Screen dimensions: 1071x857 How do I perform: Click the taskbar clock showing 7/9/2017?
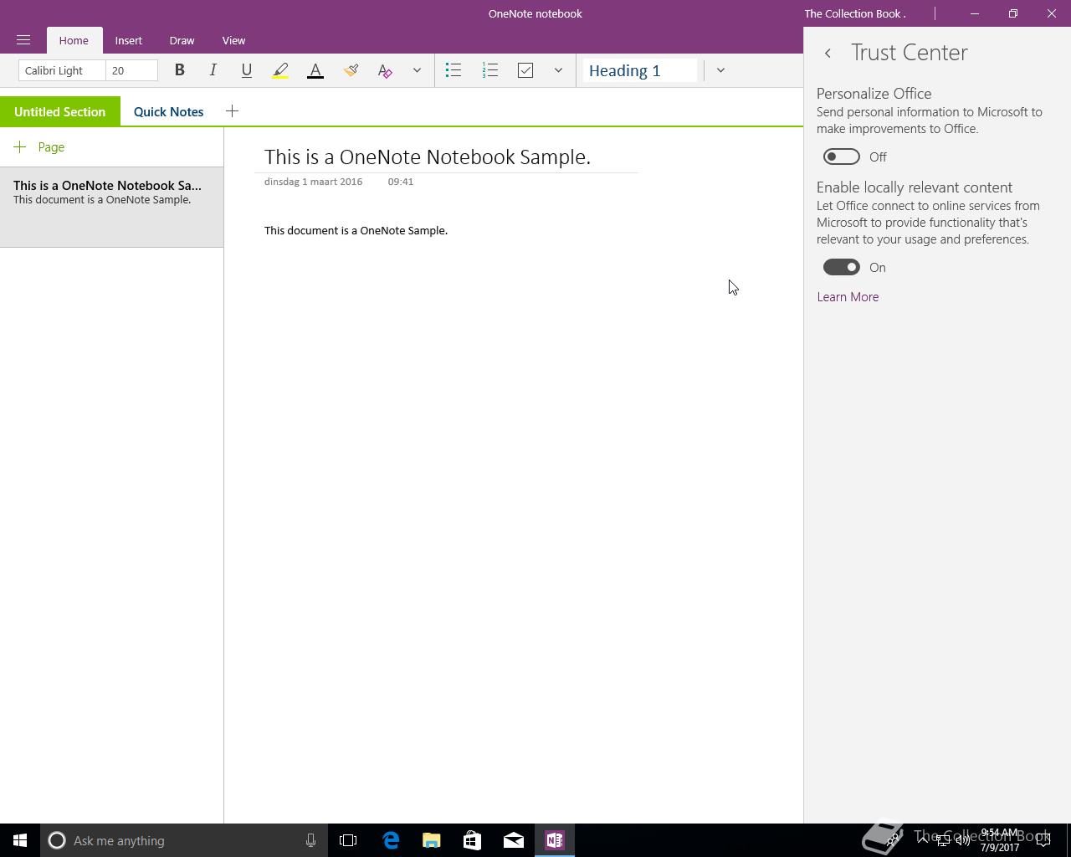click(1000, 840)
